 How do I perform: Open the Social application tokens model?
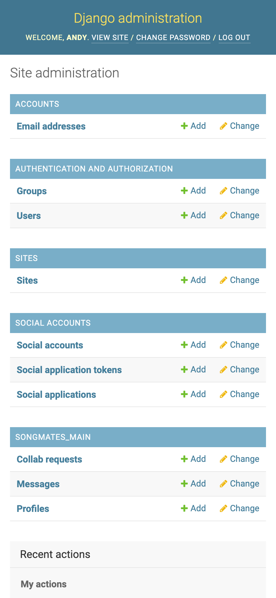point(69,370)
